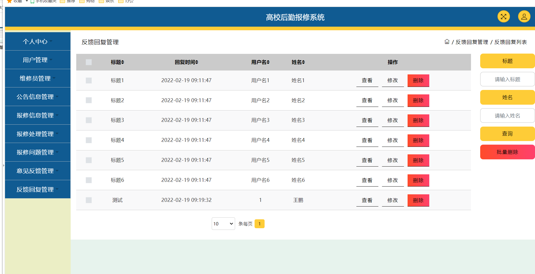
Task: Check the select-all checkbox in the table header
Action: (89, 62)
